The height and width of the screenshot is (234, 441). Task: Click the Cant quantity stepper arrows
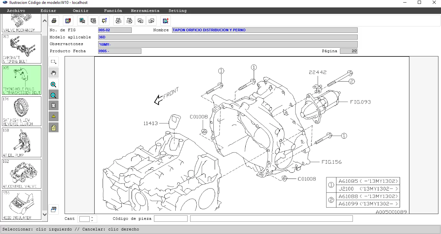(92, 219)
